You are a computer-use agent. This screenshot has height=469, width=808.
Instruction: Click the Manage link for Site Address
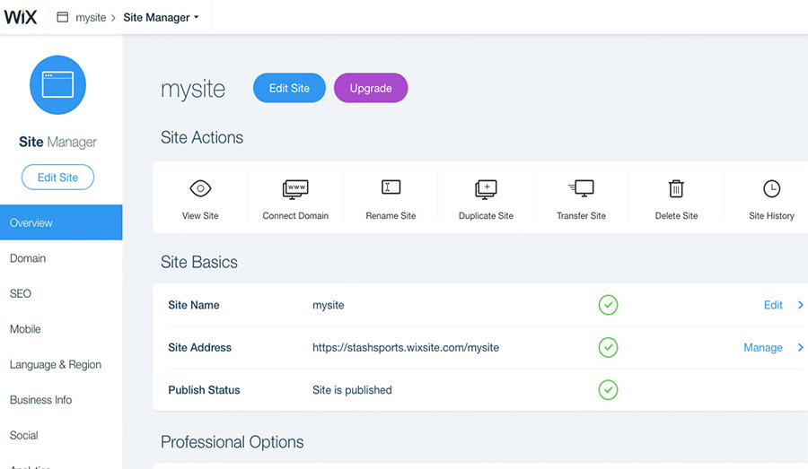tap(762, 348)
